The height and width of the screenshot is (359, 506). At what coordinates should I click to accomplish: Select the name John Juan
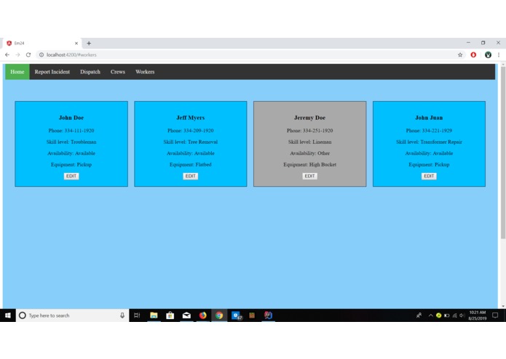429,118
